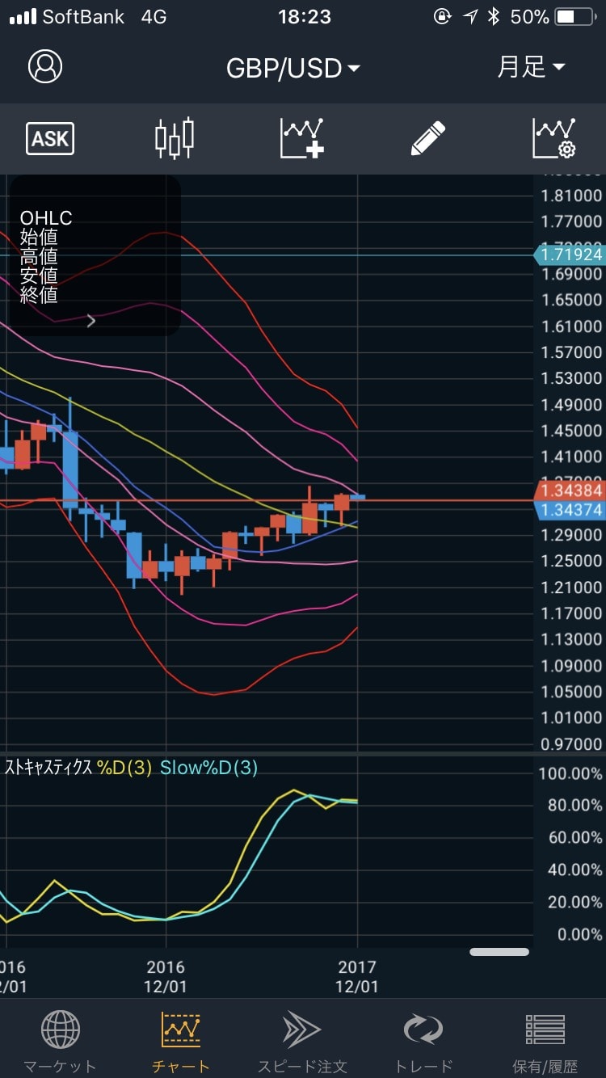Tap the Slow%D(3) indicator label
The image size is (606, 1078).
(x=208, y=768)
